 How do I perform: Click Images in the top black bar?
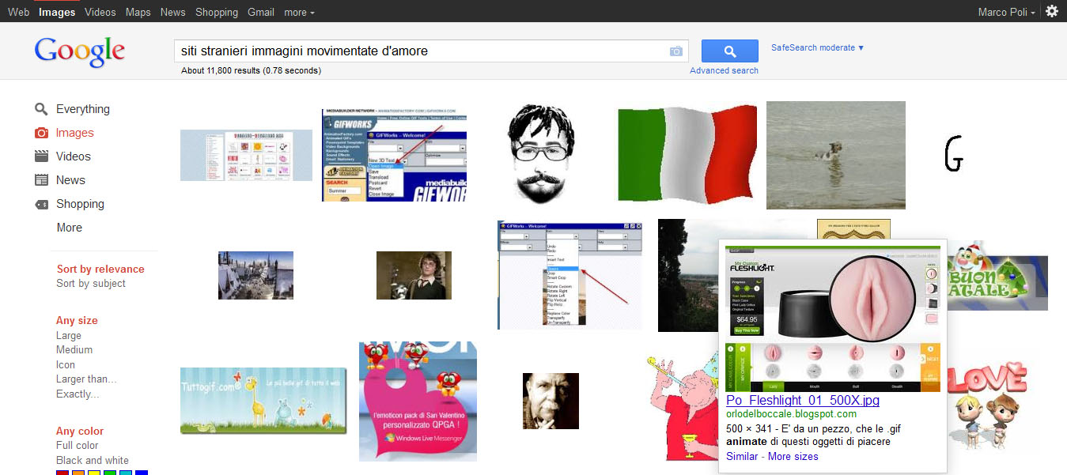(x=57, y=12)
